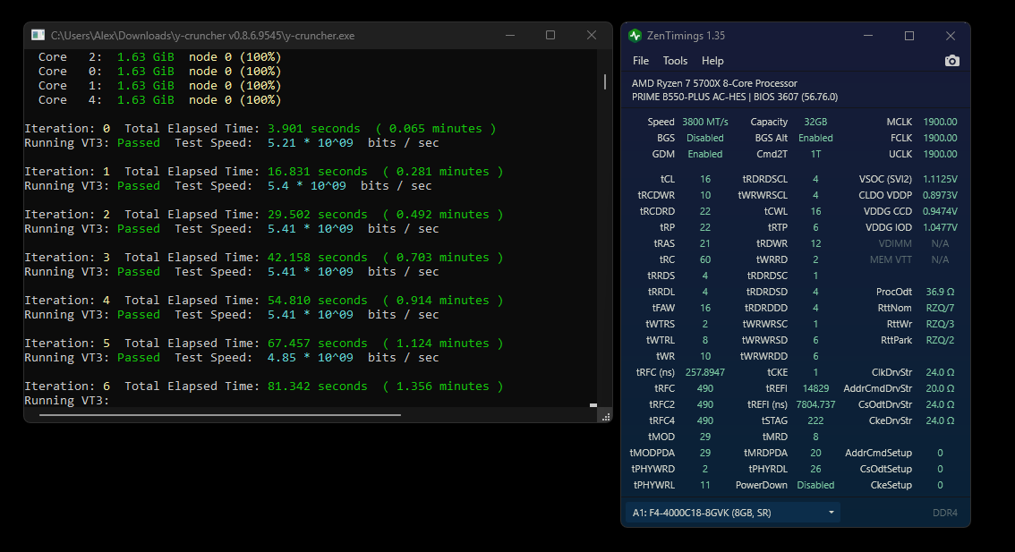
Task: Click the tREFI (ns) value 7804.737
Action: 815,404
